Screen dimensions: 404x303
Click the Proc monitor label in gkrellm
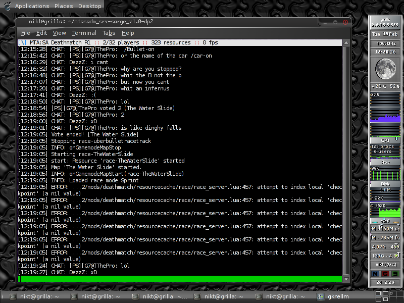tap(385, 163)
